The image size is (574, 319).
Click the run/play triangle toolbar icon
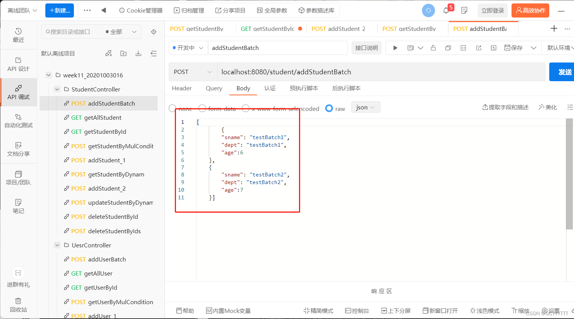point(395,48)
